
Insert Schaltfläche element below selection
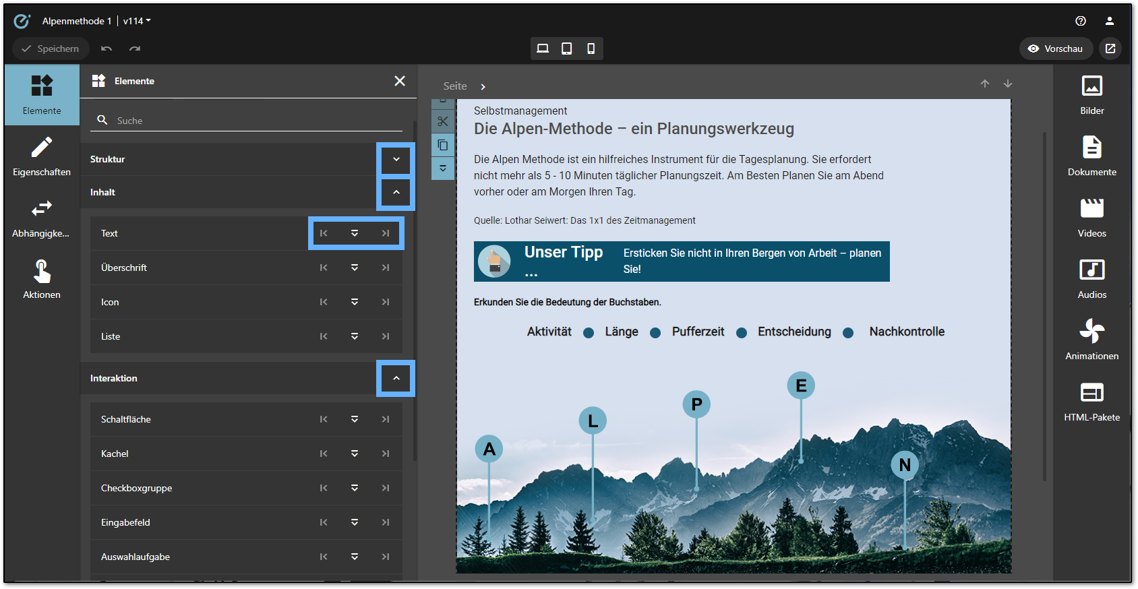[355, 419]
